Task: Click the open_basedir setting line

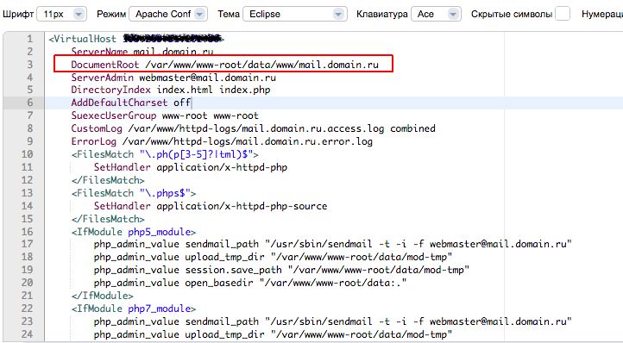Action: 250,283
